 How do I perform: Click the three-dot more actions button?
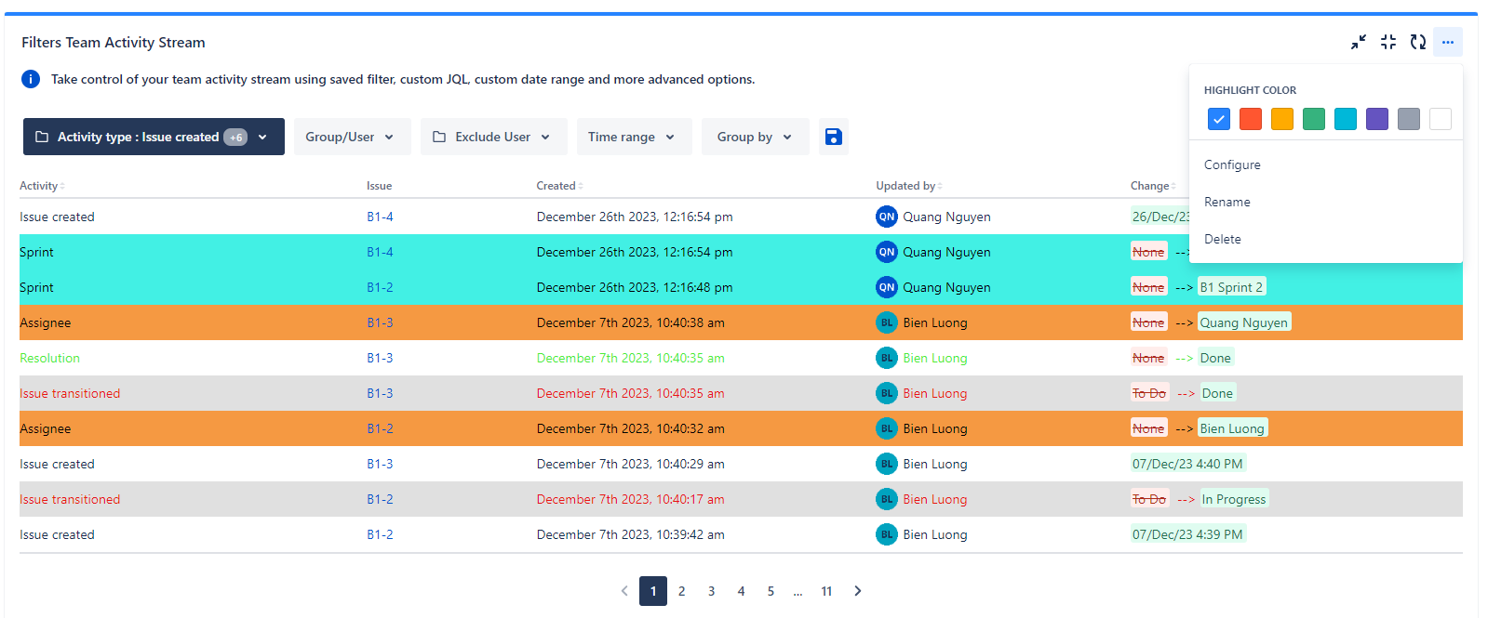(x=1448, y=42)
